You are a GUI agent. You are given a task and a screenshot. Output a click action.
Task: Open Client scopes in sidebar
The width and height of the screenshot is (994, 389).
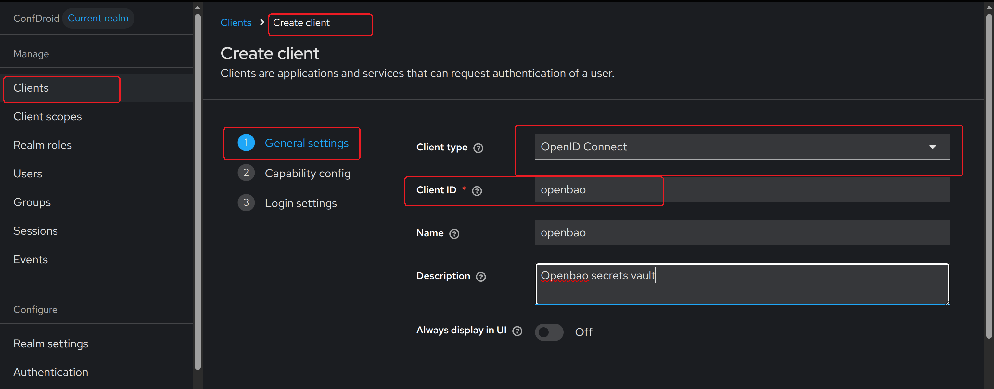click(x=47, y=117)
